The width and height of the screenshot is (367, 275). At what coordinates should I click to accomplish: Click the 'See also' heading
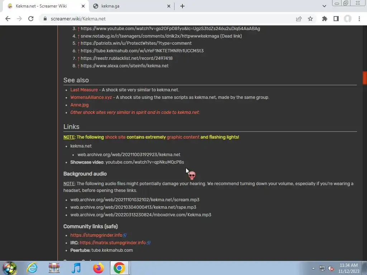coord(76,80)
